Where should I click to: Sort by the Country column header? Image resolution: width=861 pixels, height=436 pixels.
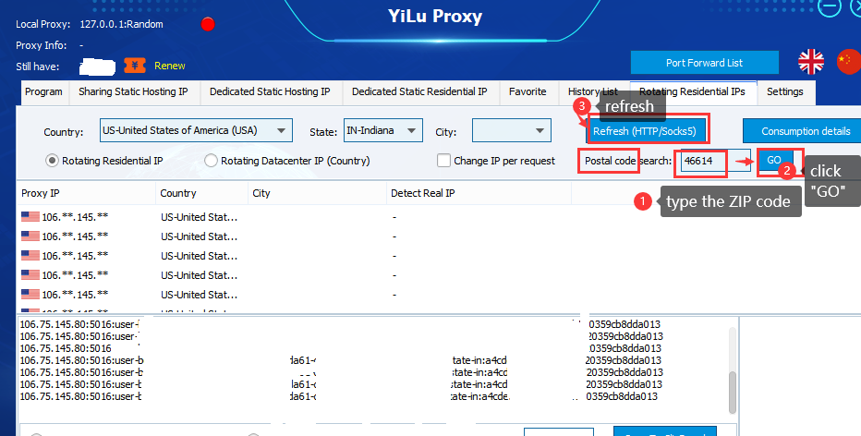point(202,193)
